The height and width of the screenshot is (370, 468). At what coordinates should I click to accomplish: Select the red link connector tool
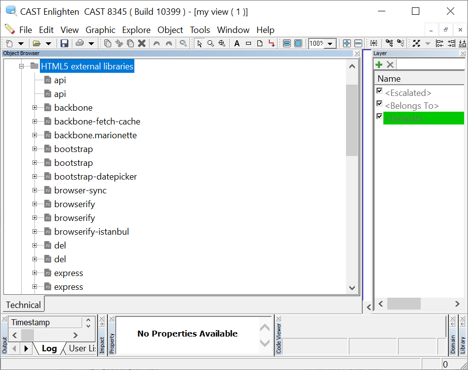[x=271, y=43]
